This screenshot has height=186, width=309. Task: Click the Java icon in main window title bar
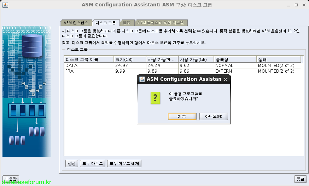tap(5, 5)
